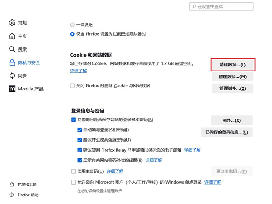Open the Mozilla 产品 category
The width and height of the screenshot is (272, 204).
click(x=31, y=89)
